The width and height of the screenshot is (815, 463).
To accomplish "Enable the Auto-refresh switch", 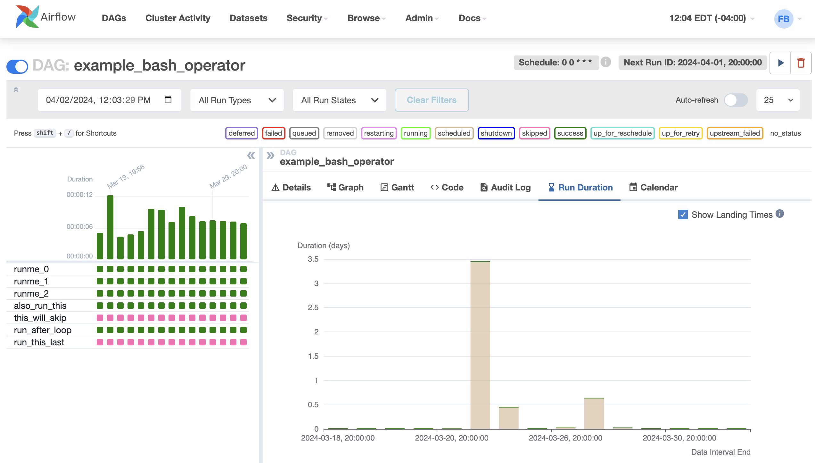I will coord(736,100).
